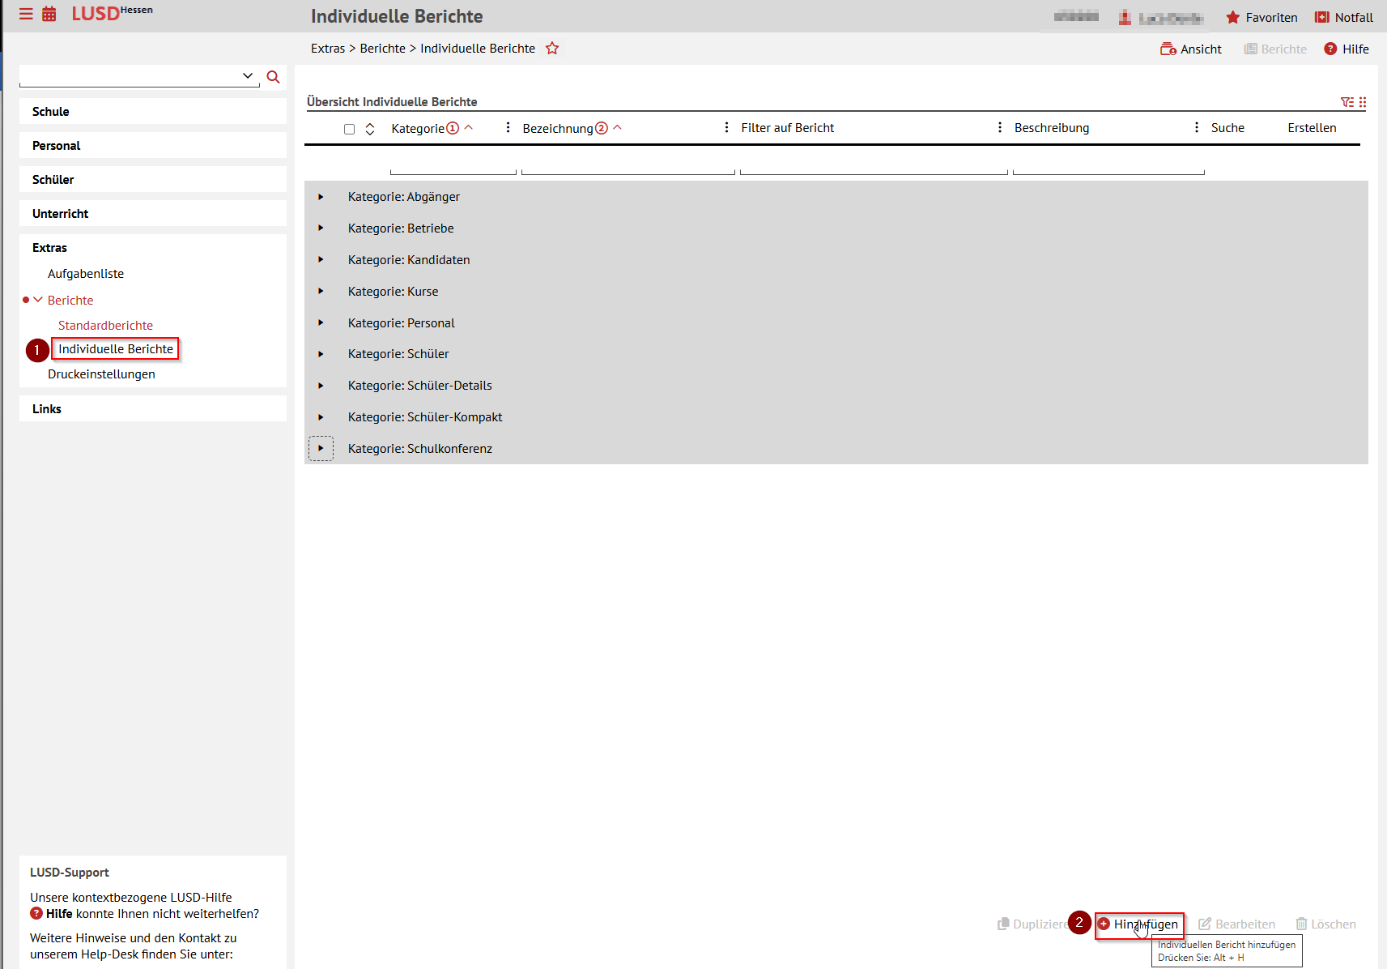Toggle the favorite star next to breadcrumb
The image size is (1387, 969).
coord(552,48)
